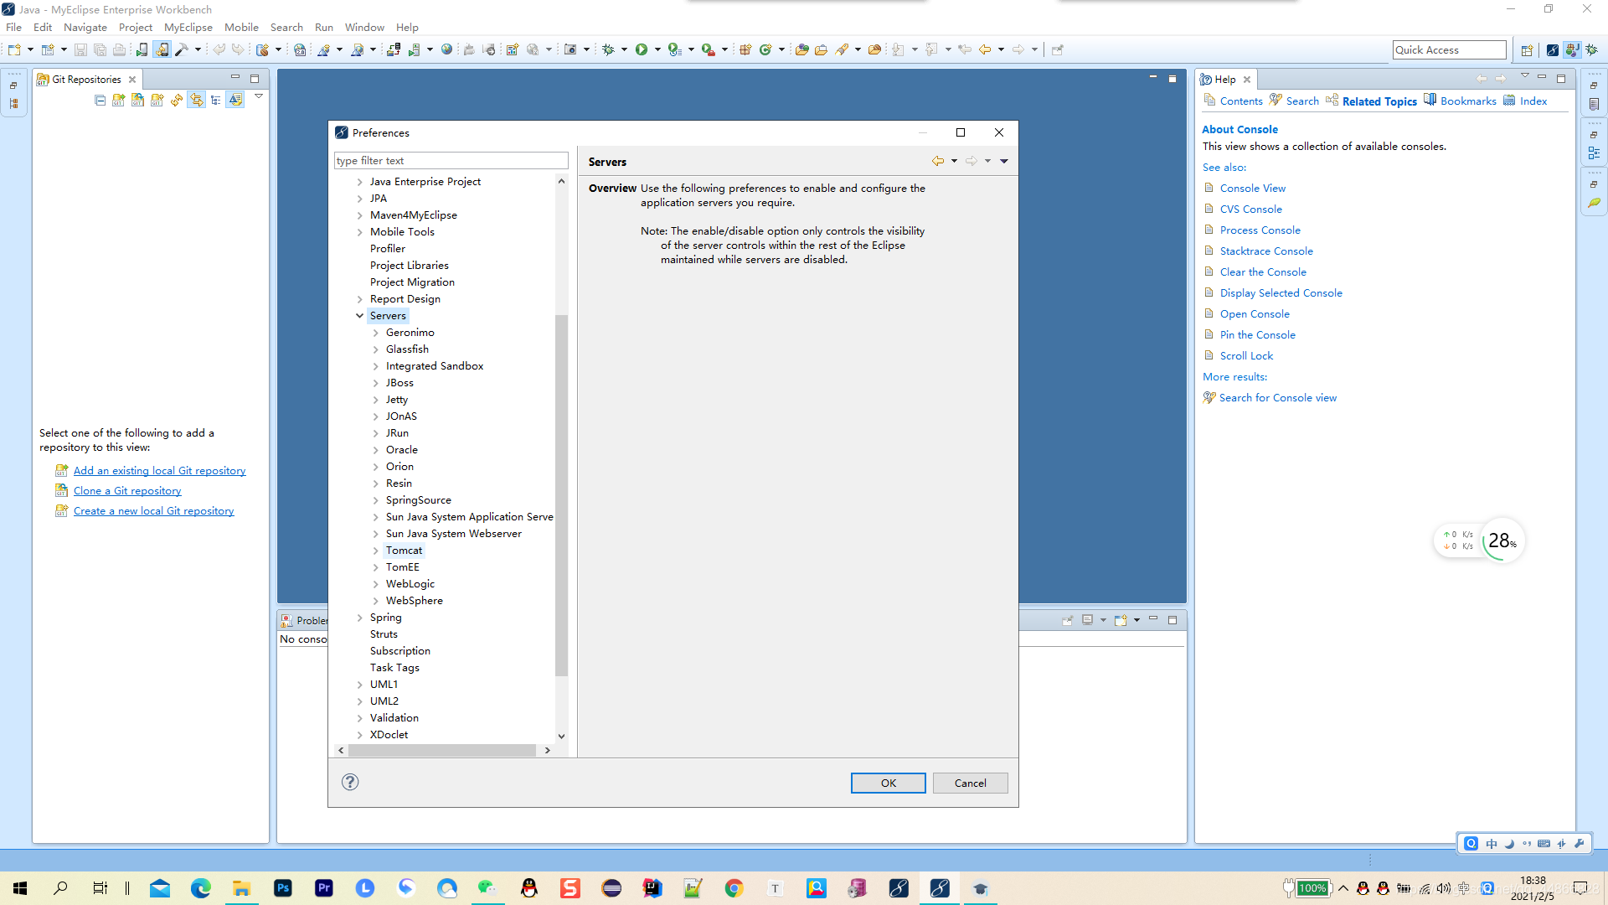
Task: Expand the Maven4MyEclipse node
Action: point(360,215)
